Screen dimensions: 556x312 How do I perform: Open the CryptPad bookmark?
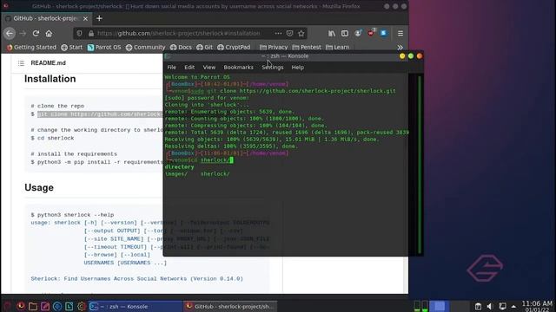tap(234, 47)
